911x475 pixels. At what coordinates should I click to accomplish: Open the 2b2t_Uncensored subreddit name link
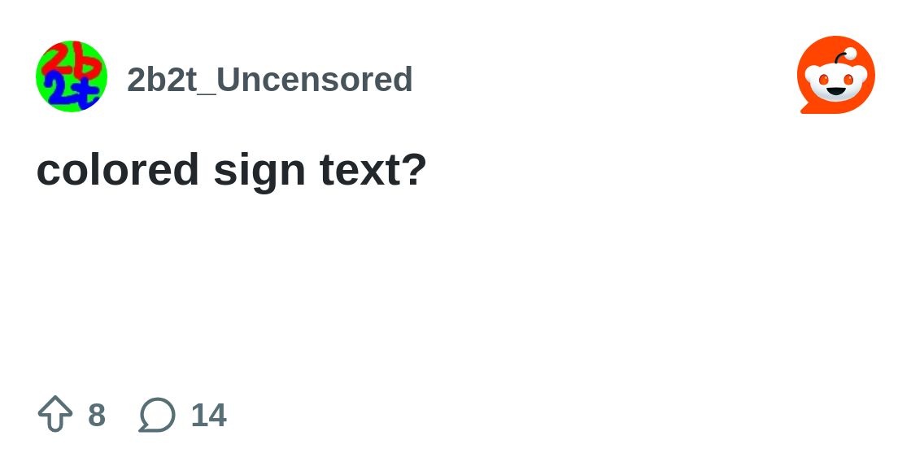pos(269,80)
